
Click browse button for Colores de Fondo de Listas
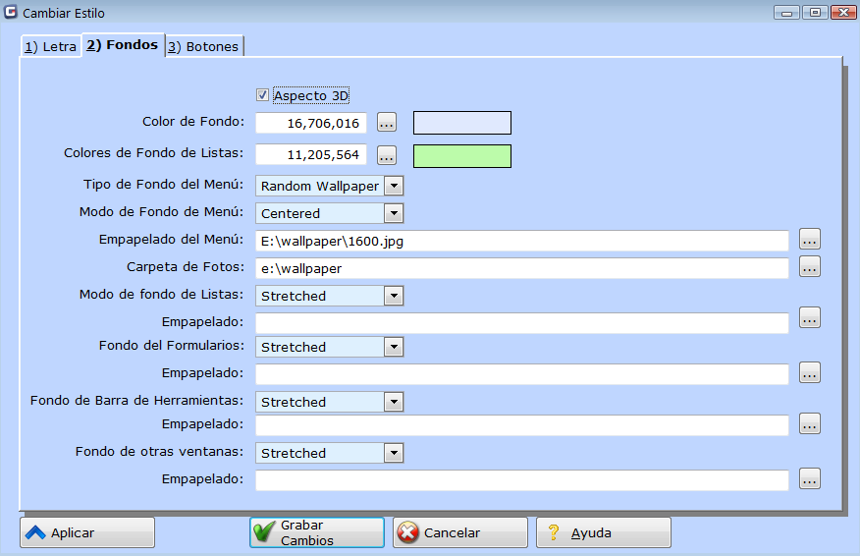[387, 155]
